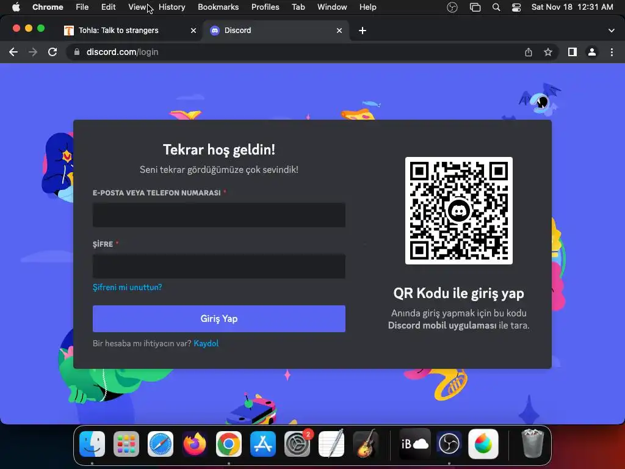Image resolution: width=625 pixels, height=469 pixels.
Task: Open the Tab menu in menu bar
Action: pos(298,7)
